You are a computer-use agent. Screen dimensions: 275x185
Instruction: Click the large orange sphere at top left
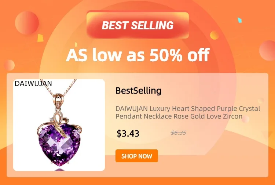27,23
